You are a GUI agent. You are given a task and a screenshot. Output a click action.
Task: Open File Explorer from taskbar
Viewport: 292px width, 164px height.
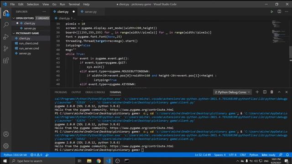(x=89, y=161)
